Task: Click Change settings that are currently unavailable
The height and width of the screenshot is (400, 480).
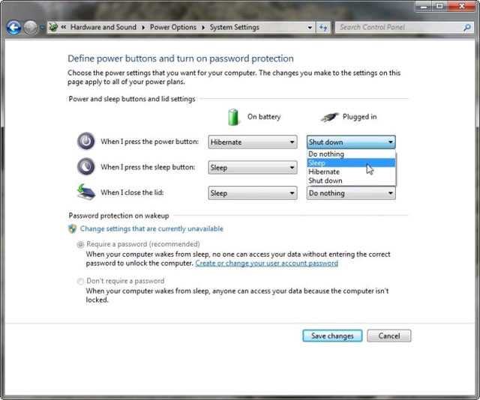Action: coord(151,228)
